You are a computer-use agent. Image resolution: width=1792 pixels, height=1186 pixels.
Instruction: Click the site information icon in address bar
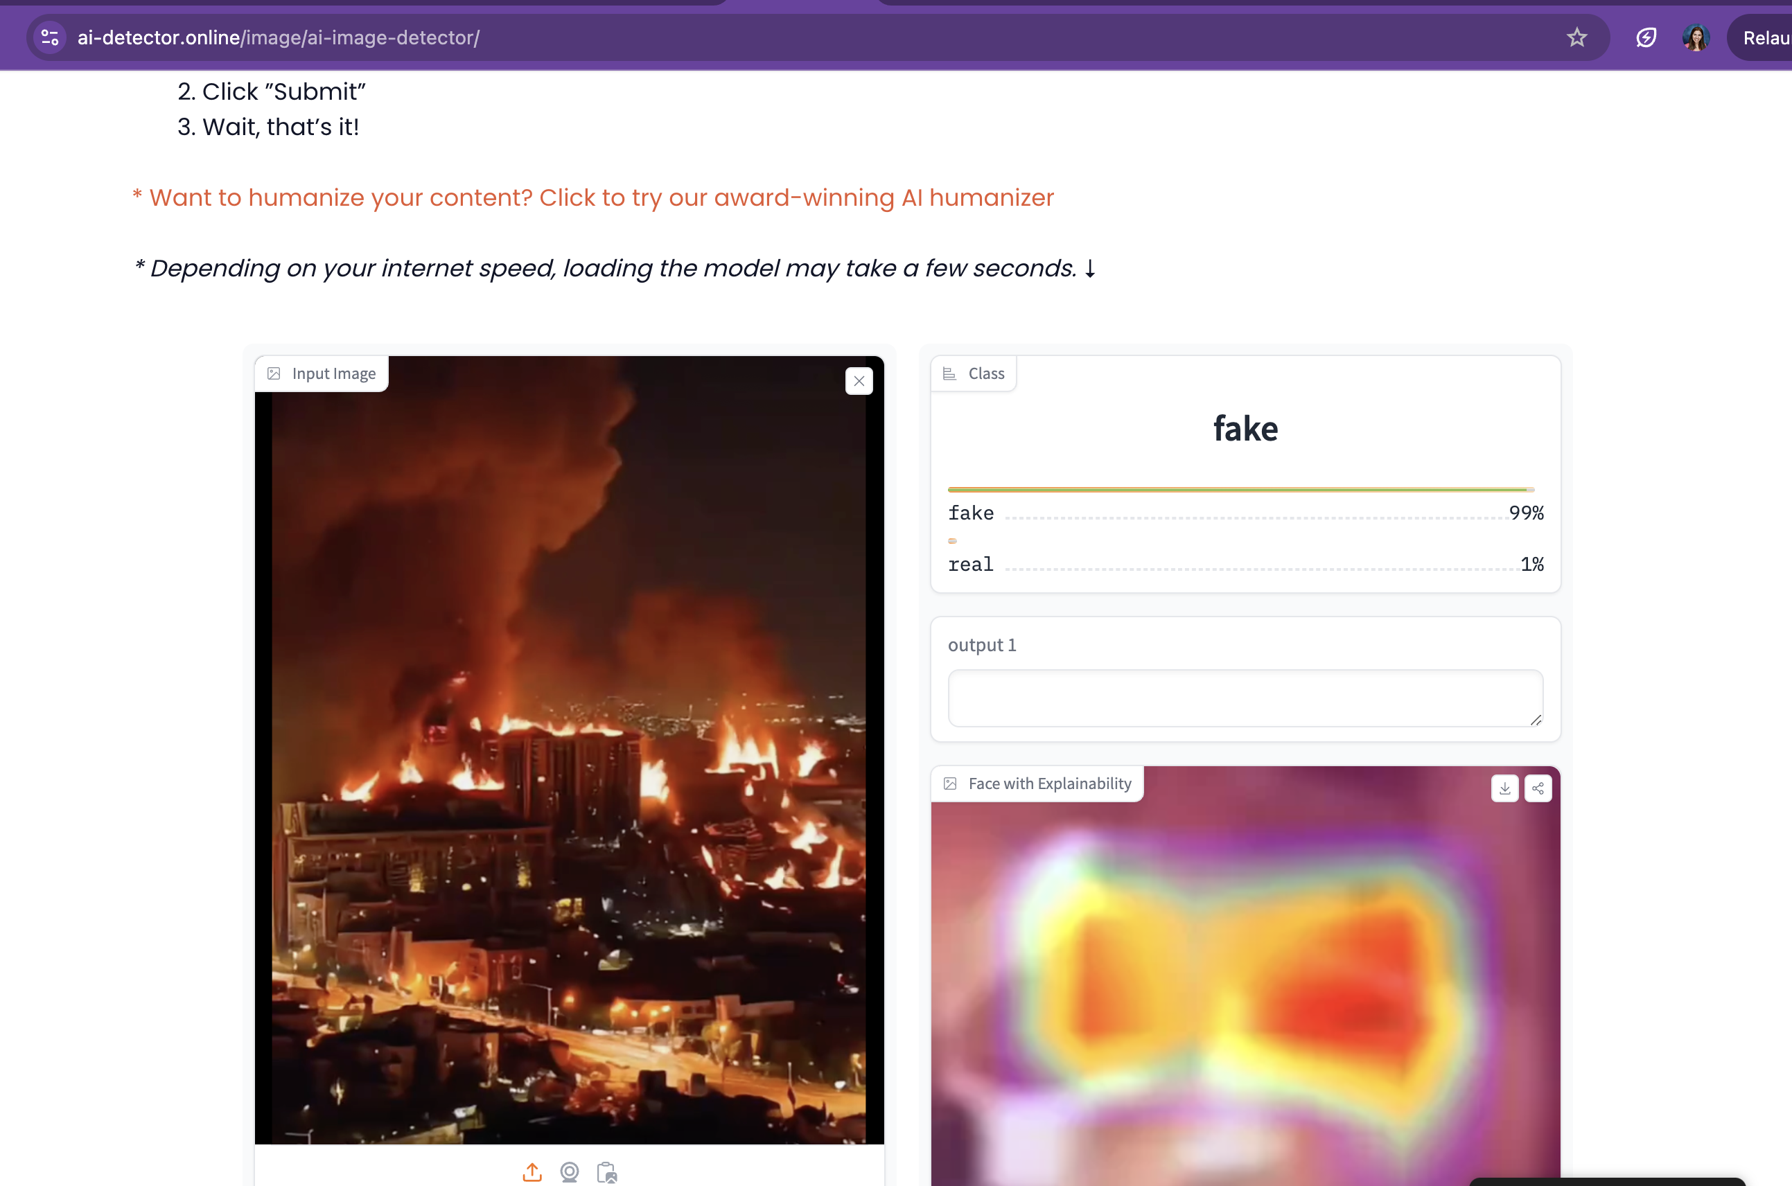click(x=50, y=37)
